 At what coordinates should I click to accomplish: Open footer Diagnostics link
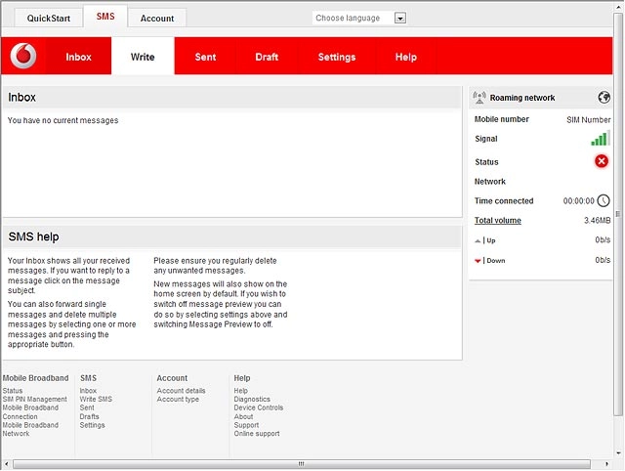252,399
